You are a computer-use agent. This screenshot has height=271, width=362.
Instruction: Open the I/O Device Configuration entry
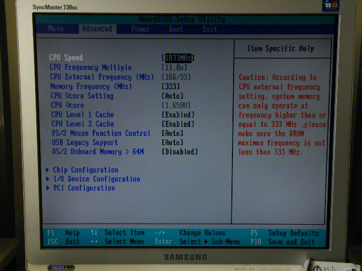97,179
